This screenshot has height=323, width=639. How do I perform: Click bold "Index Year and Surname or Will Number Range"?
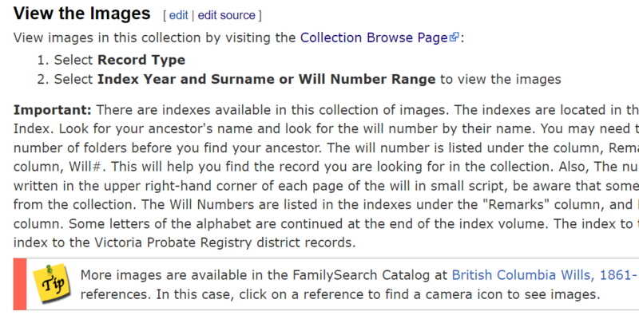[267, 79]
